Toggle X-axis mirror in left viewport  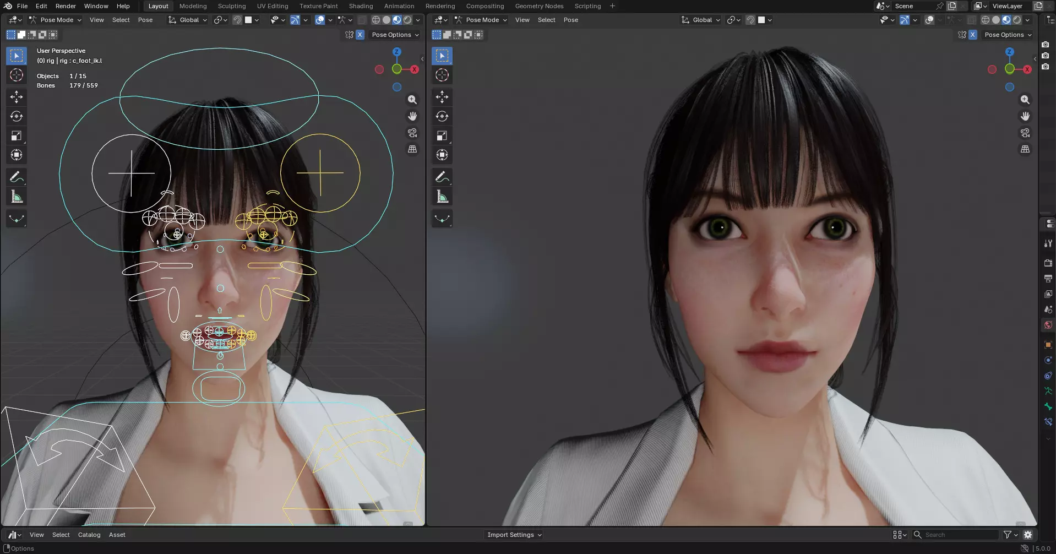(x=360, y=35)
